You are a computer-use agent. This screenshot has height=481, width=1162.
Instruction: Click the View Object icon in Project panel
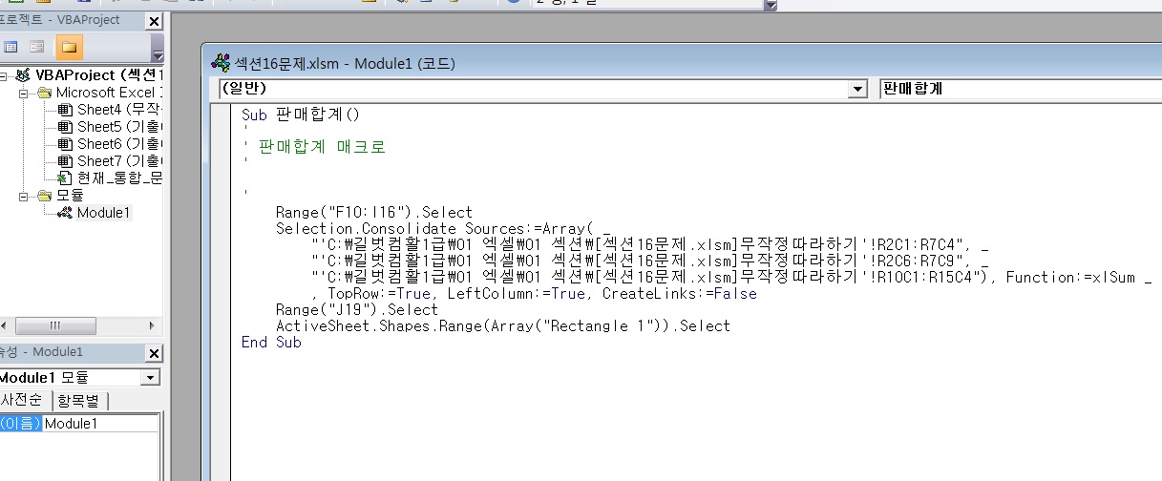tap(36, 47)
